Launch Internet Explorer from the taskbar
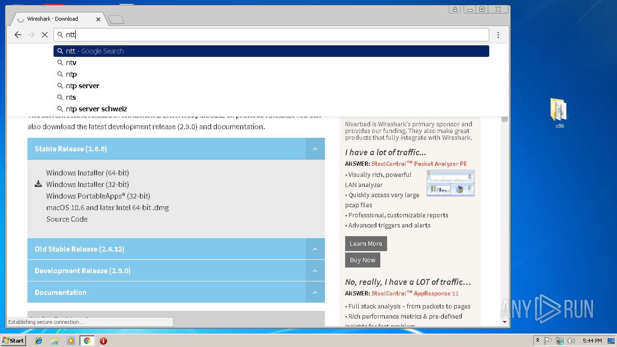 pos(39,341)
